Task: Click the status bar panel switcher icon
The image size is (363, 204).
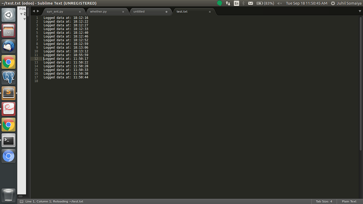Action: pos(21,202)
